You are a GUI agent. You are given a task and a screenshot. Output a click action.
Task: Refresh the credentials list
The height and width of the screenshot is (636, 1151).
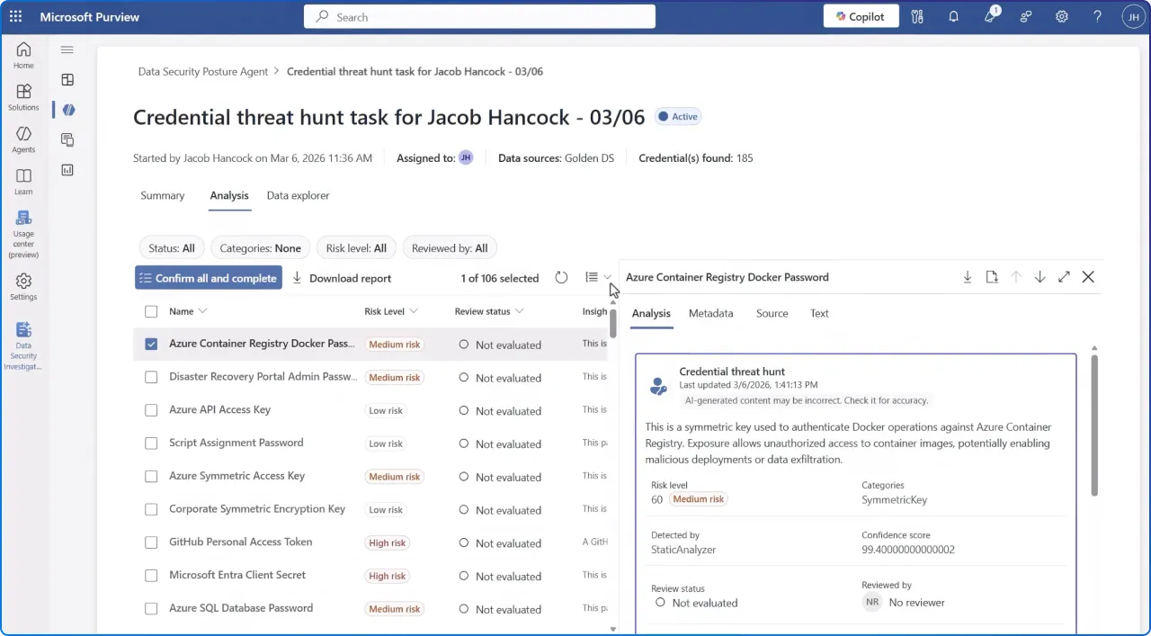click(x=561, y=278)
